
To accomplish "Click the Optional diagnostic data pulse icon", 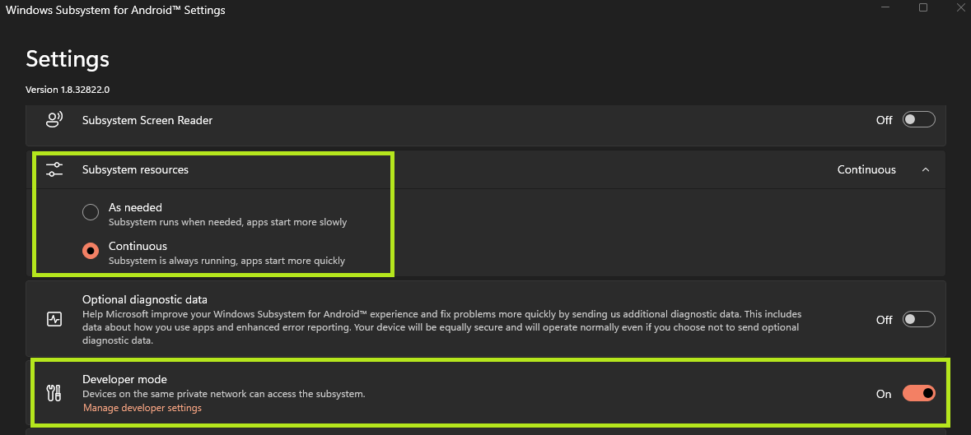I will [54, 319].
